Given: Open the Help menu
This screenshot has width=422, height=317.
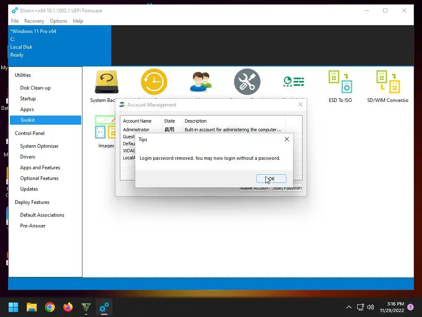Looking at the screenshot, I should coord(78,21).
